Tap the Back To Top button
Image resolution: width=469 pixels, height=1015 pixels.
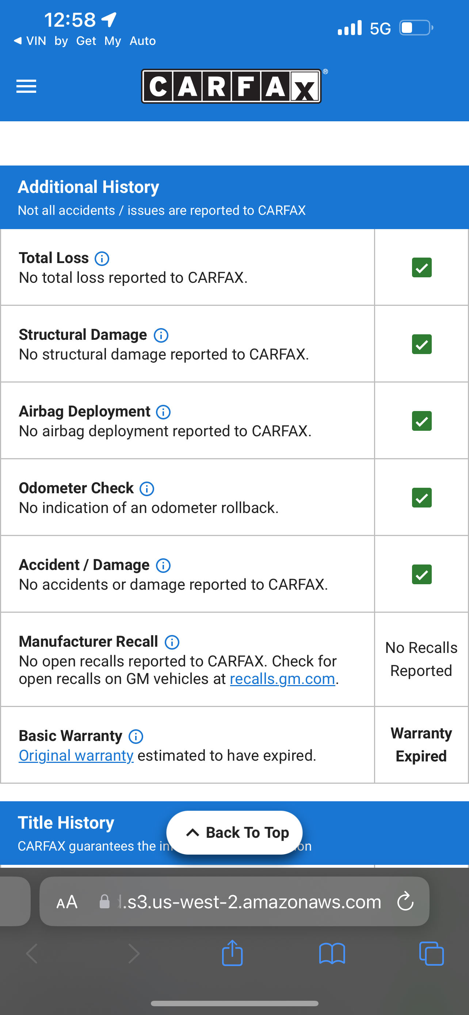coord(234,833)
